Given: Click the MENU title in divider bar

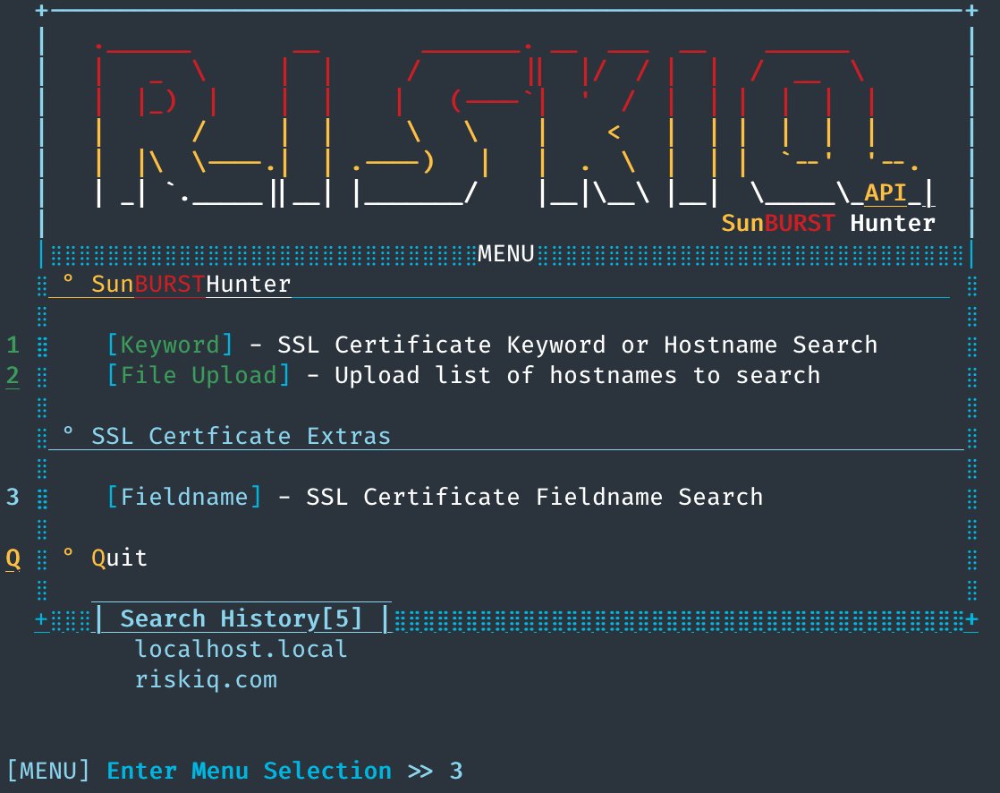Looking at the screenshot, I should click(x=505, y=254).
